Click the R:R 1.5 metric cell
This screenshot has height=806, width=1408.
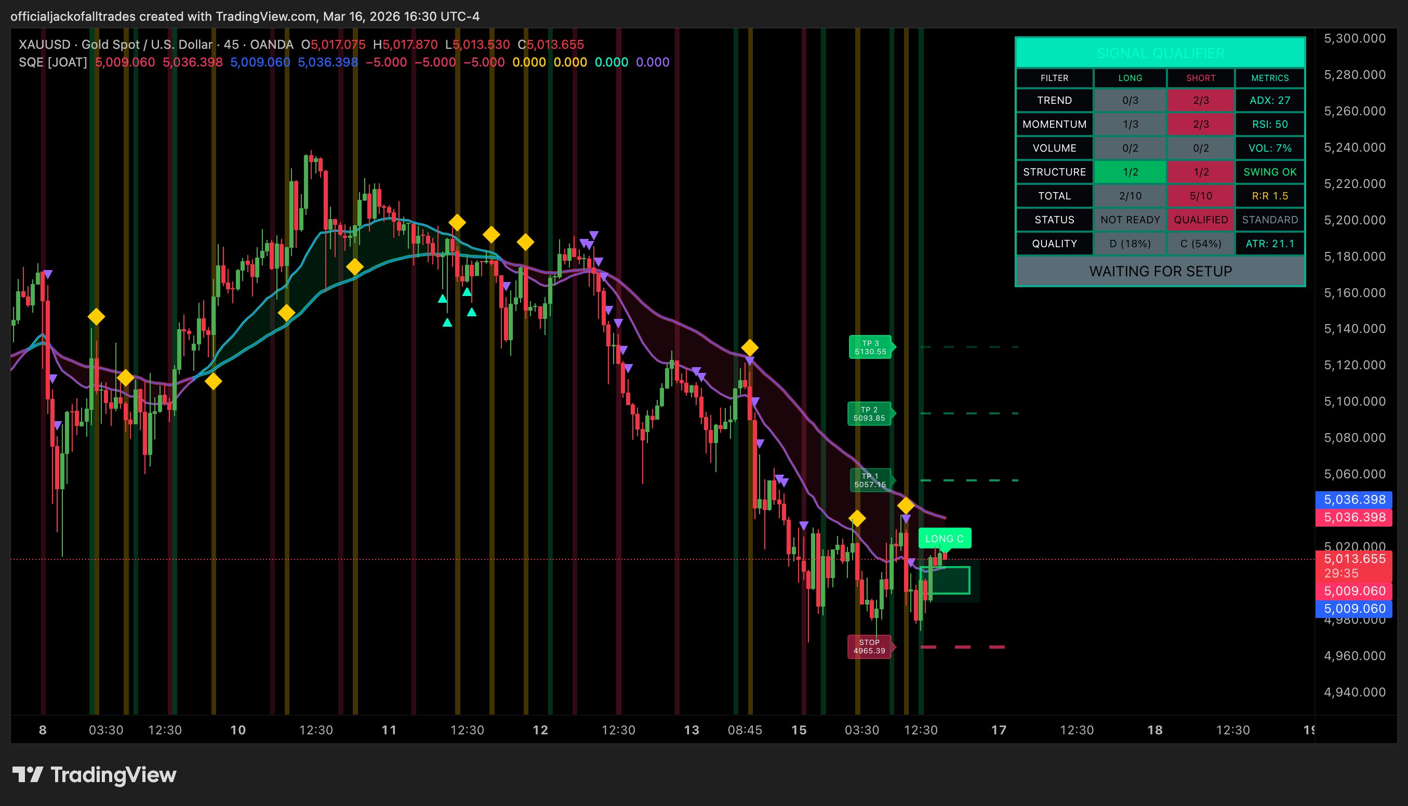tap(1270, 196)
